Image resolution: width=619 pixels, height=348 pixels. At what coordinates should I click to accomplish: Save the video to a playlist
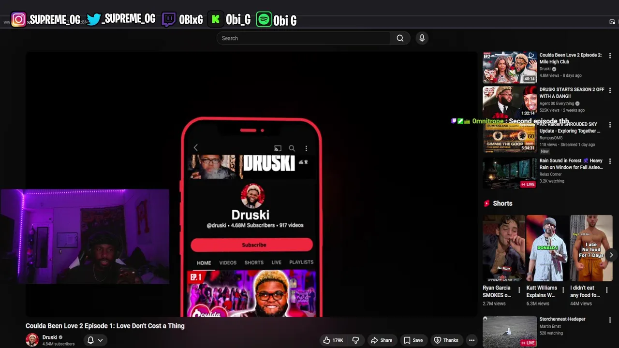point(413,340)
